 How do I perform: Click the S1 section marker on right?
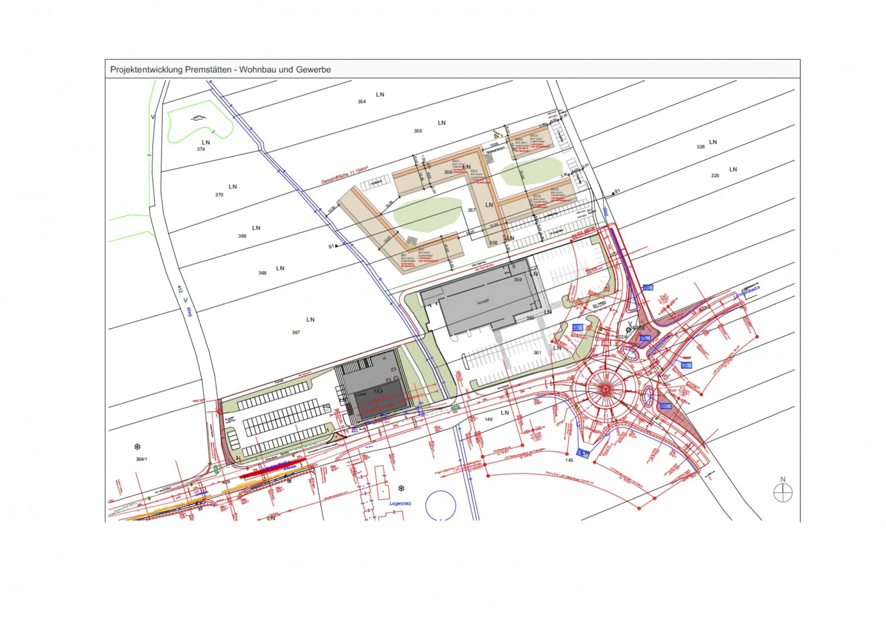tap(616, 191)
